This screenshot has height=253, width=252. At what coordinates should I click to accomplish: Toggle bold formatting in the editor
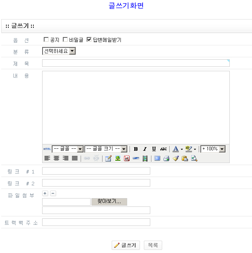136,149
